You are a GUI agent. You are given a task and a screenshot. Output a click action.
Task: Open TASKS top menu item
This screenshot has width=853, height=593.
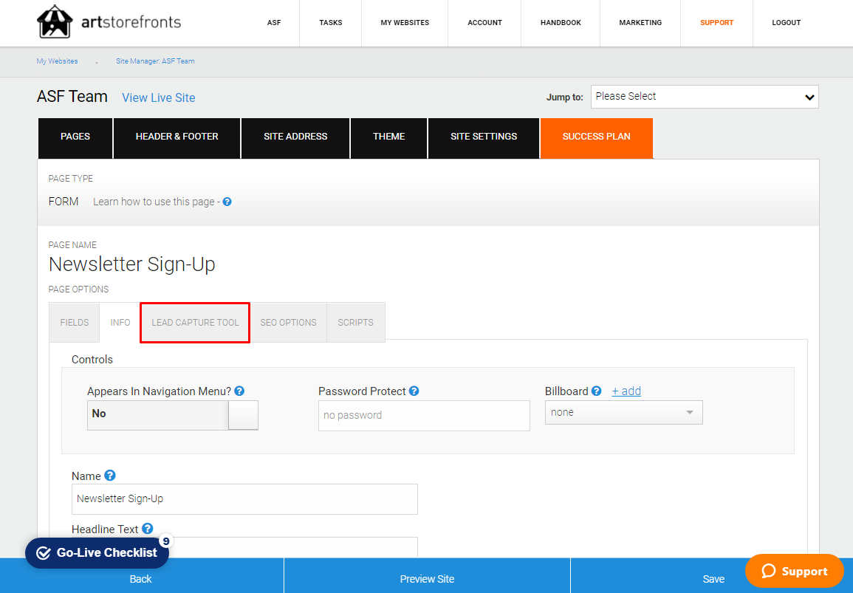331,23
